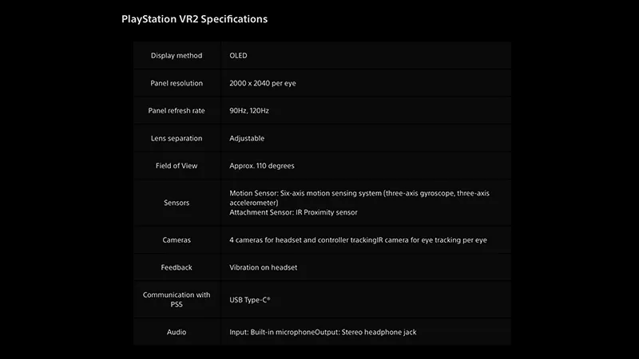Select the Display method row label
This screenshot has width=639, height=359.
click(x=177, y=55)
